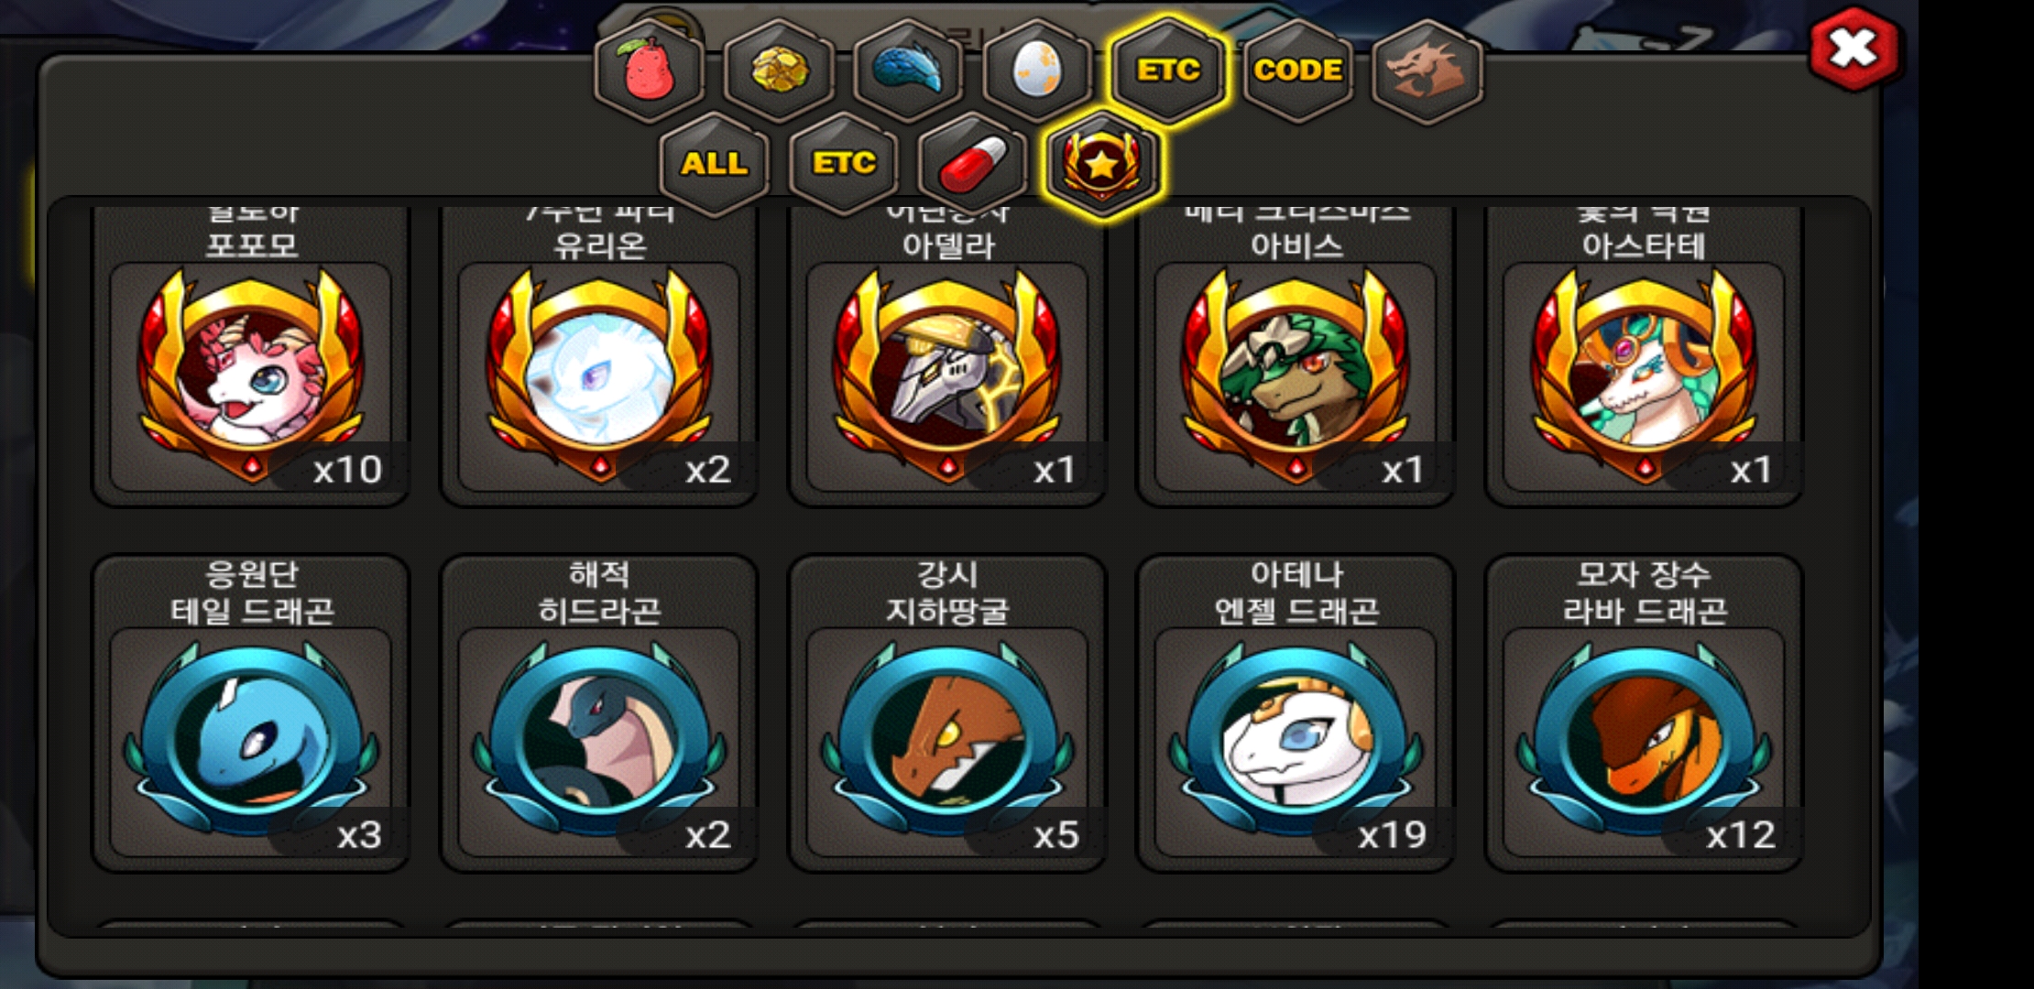This screenshot has height=989, width=2034.
Task: Open the brown dragon head category
Action: 1427,71
